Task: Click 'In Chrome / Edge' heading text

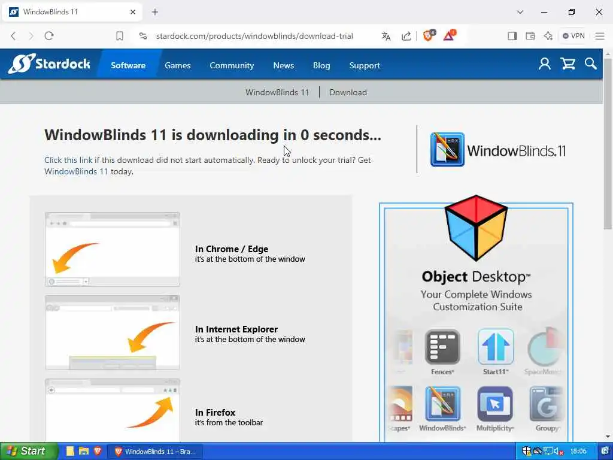Action: coord(232,249)
